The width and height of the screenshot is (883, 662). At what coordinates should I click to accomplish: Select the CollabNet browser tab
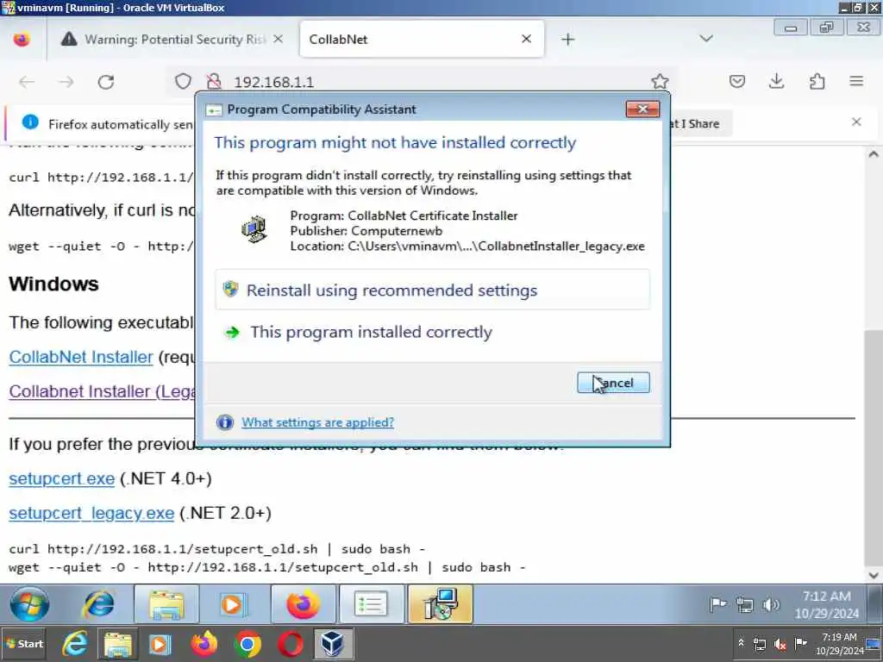[x=422, y=40]
